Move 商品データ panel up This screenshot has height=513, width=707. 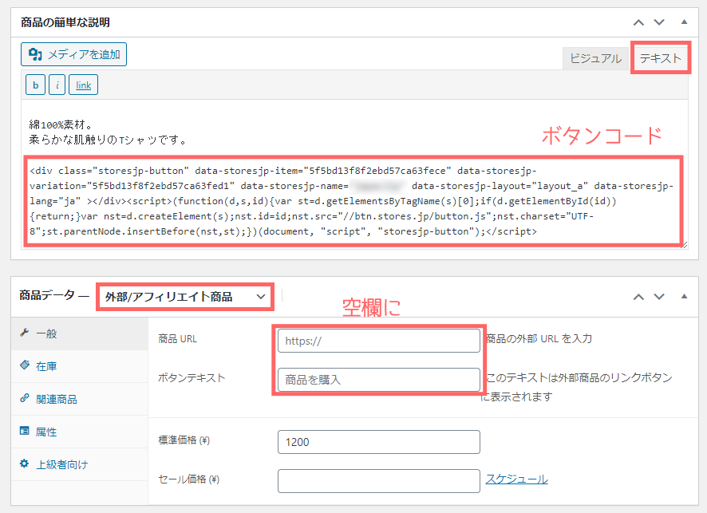pos(638,297)
